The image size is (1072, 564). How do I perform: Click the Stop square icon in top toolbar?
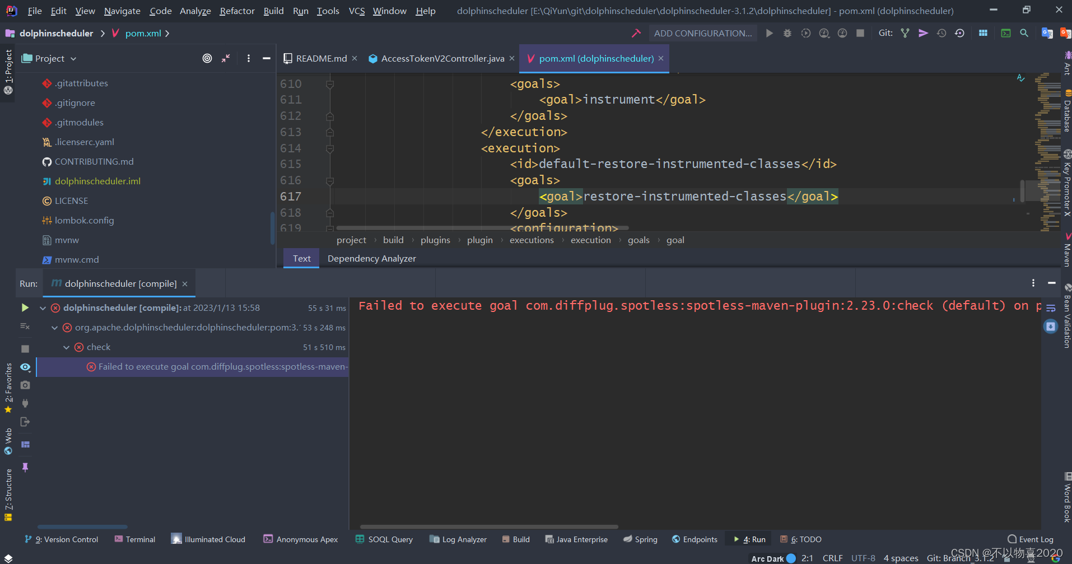click(x=860, y=33)
